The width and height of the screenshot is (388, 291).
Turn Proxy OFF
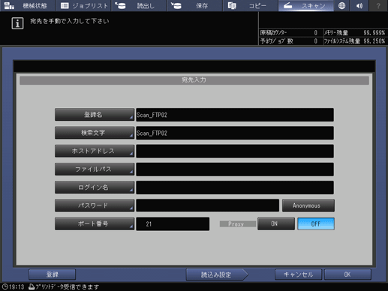tap(316, 223)
